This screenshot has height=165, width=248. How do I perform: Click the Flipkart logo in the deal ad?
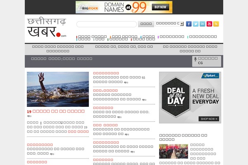point(210,75)
